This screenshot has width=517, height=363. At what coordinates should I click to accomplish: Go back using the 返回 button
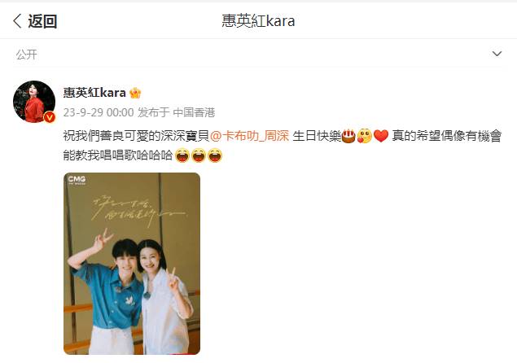(35, 21)
